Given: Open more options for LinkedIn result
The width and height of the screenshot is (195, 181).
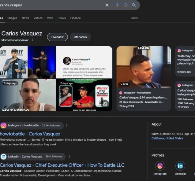Looking at the screenshot, I should [x=69, y=157].
